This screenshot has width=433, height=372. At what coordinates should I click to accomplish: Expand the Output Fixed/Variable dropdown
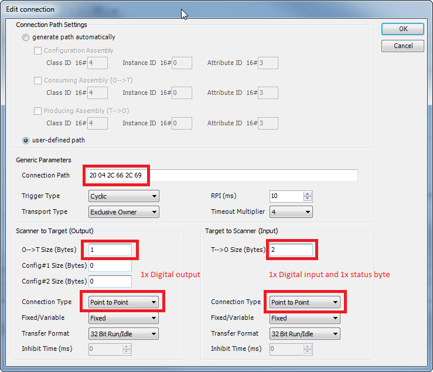pos(124,318)
